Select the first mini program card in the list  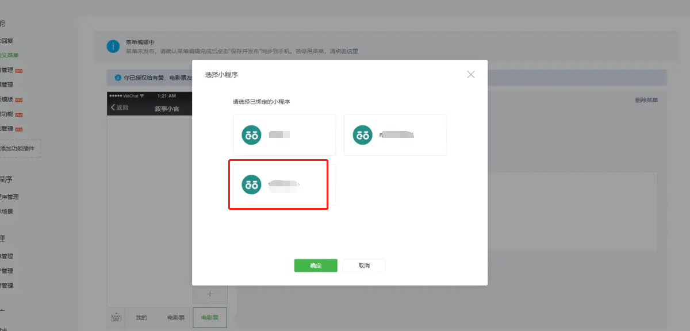285,135
